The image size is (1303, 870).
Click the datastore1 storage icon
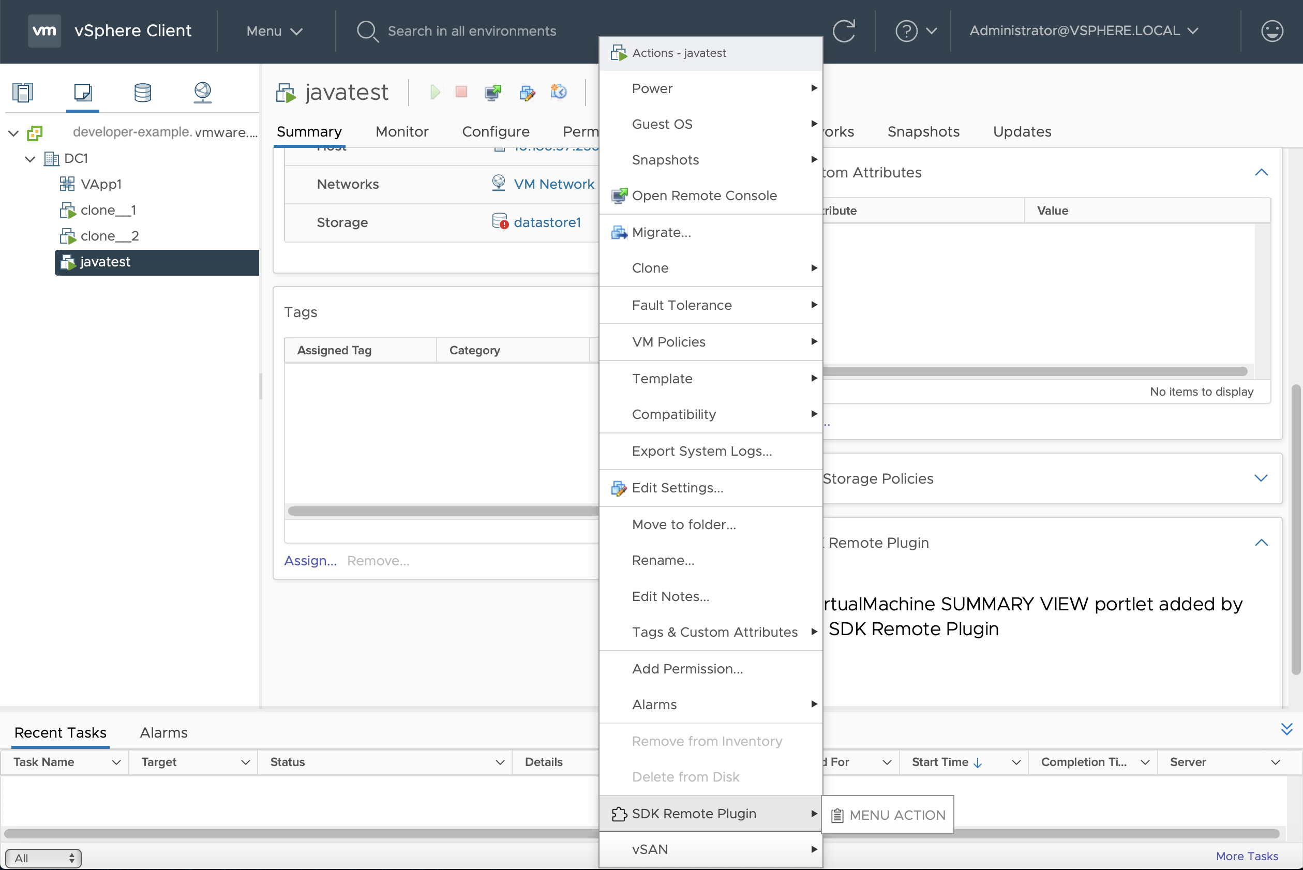pyautogui.click(x=500, y=221)
